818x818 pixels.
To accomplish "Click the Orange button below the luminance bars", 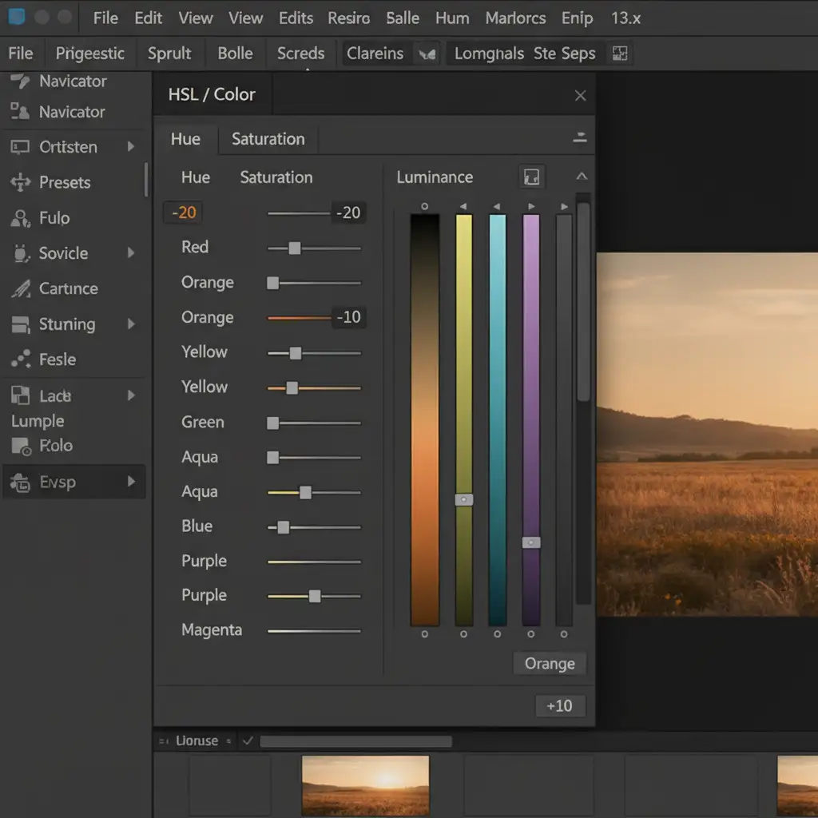I will tap(550, 663).
